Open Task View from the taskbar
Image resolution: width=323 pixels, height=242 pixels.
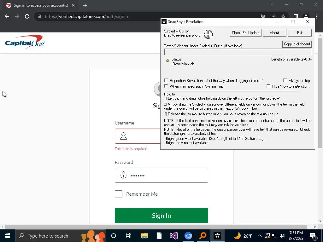pyautogui.click(x=129, y=236)
